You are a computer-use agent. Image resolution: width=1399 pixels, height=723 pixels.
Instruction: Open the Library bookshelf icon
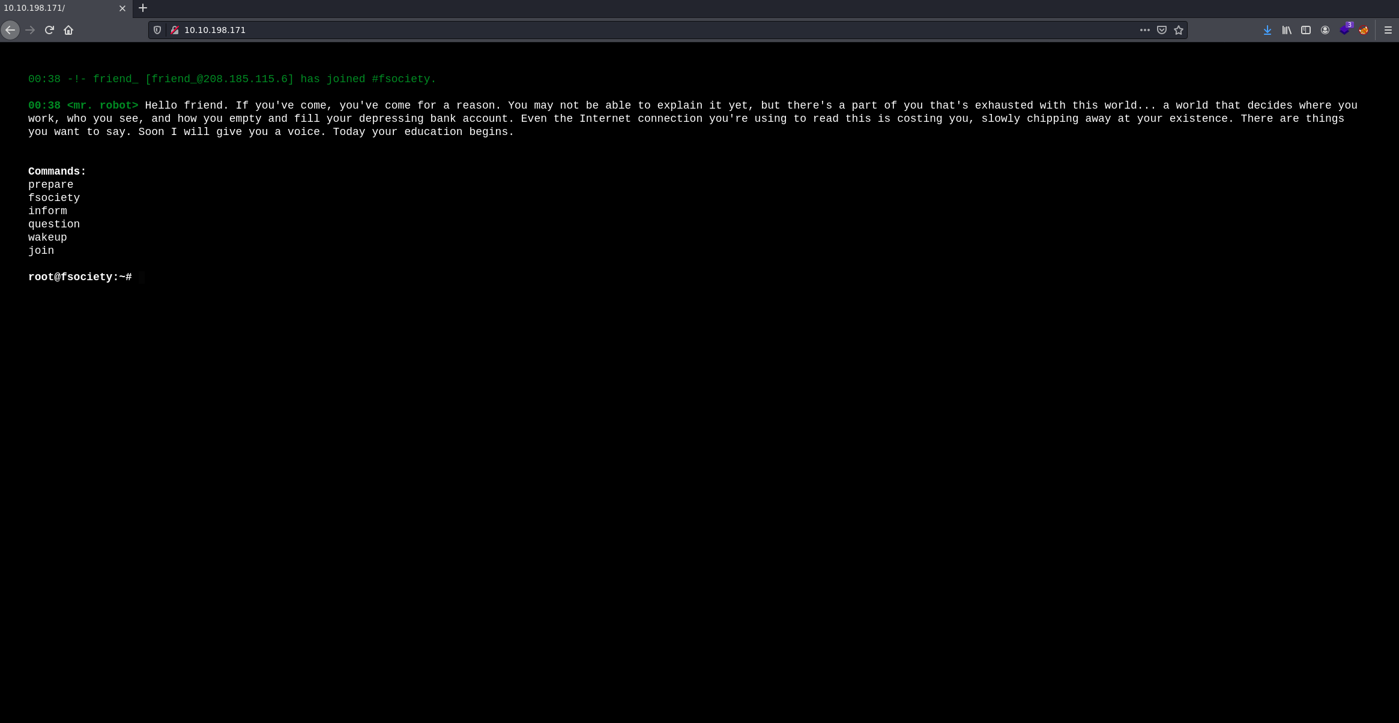point(1287,30)
